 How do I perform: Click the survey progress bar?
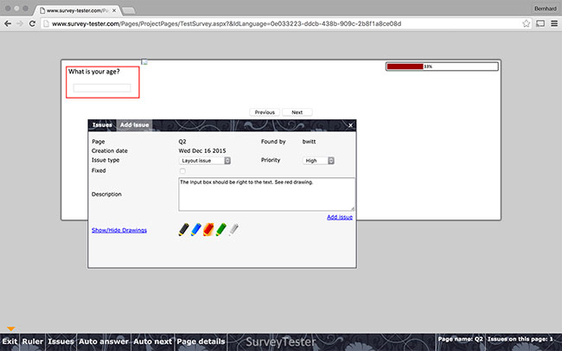(442, 66)
